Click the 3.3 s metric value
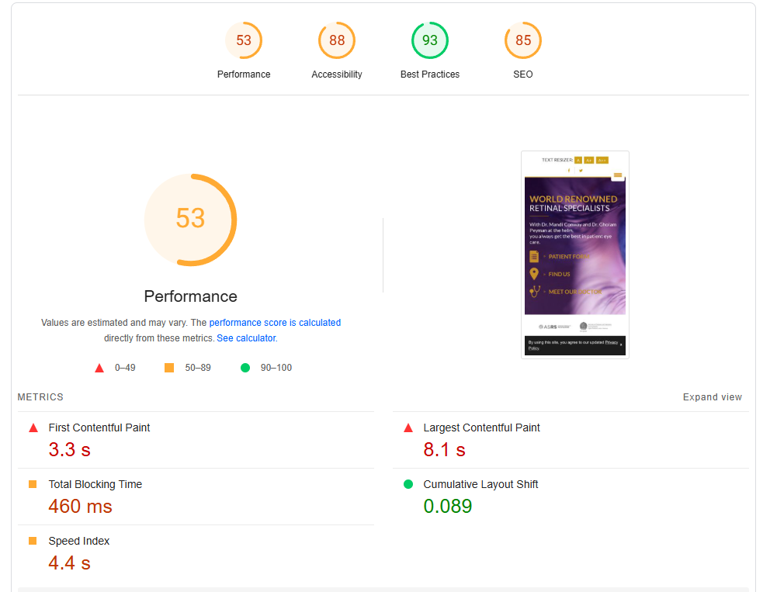This screenshot has height=592, width=777. coord(69,449)
